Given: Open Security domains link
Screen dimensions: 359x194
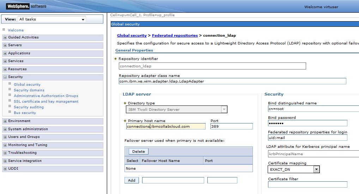Looking at the screenshot, I should [x=29, y=90].
